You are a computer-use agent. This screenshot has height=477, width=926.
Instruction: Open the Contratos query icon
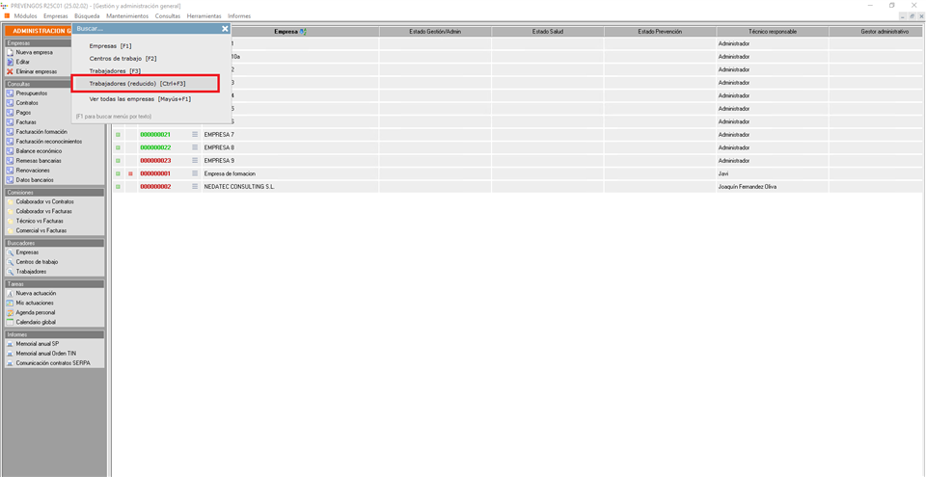click(10, 103)
